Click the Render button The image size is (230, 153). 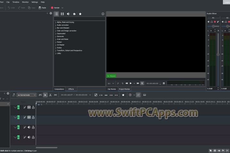pyautogui.click(x=55, y=8)
